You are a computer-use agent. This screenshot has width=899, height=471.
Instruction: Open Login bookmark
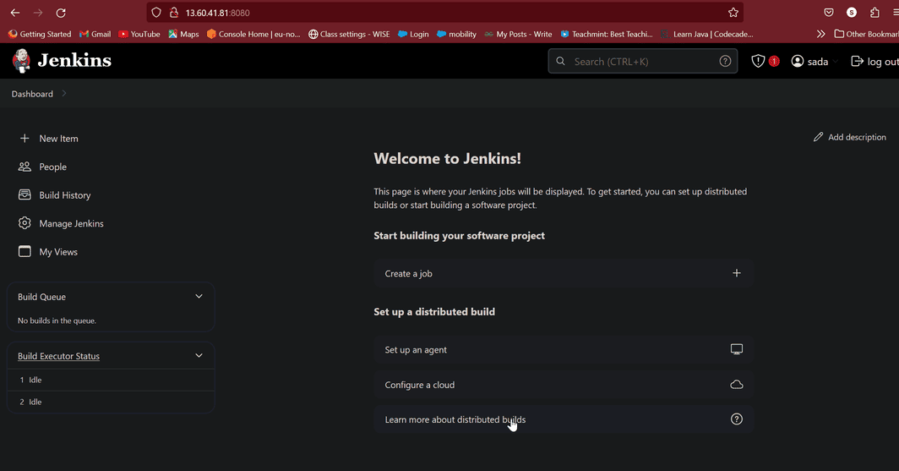413,34
